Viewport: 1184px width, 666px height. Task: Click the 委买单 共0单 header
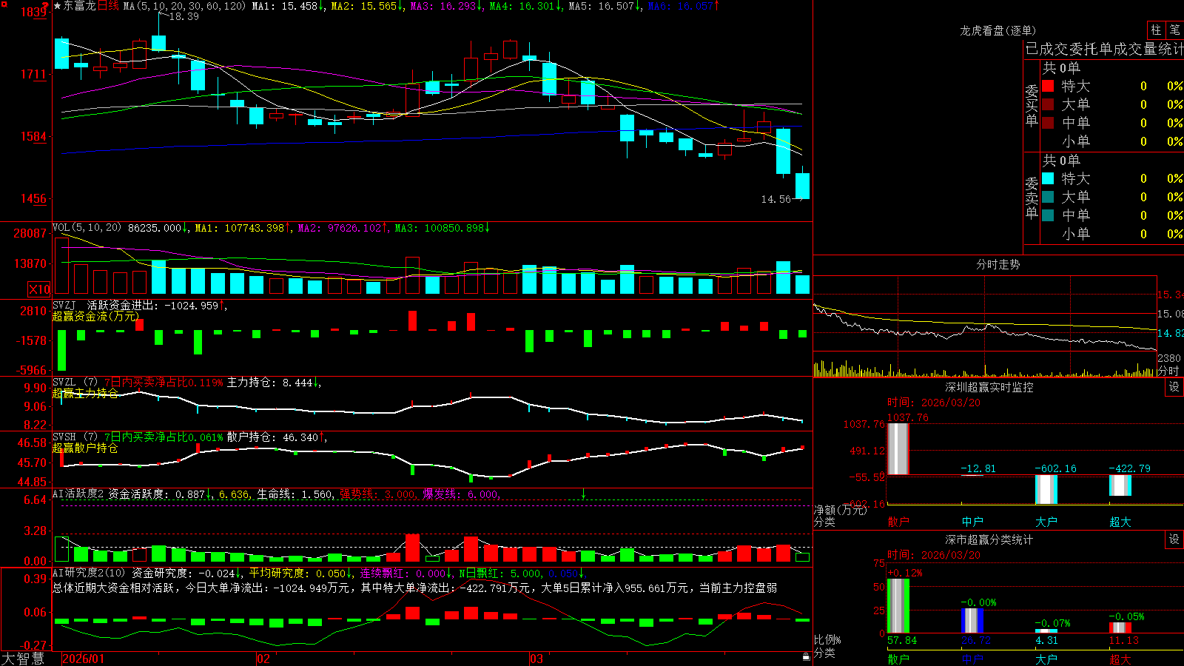point(1061,68)
